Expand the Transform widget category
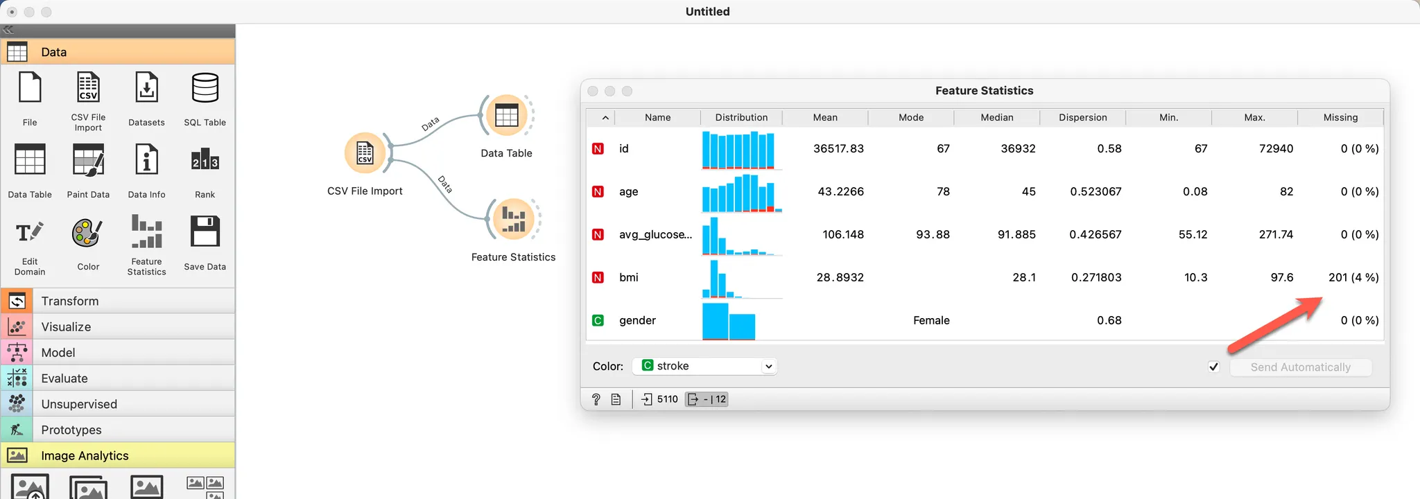Image resolution: width=1420 pixels, height=499 pixels. [118, 301]
